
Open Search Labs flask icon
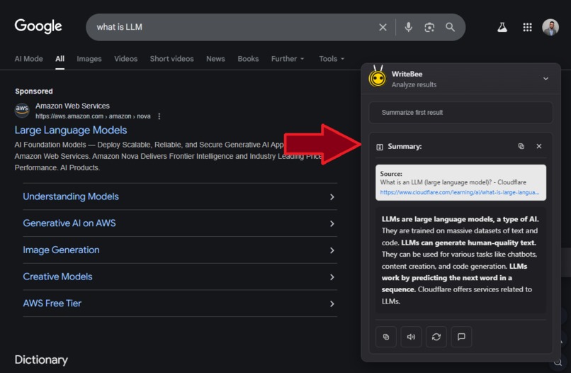(x=502, y=27)
